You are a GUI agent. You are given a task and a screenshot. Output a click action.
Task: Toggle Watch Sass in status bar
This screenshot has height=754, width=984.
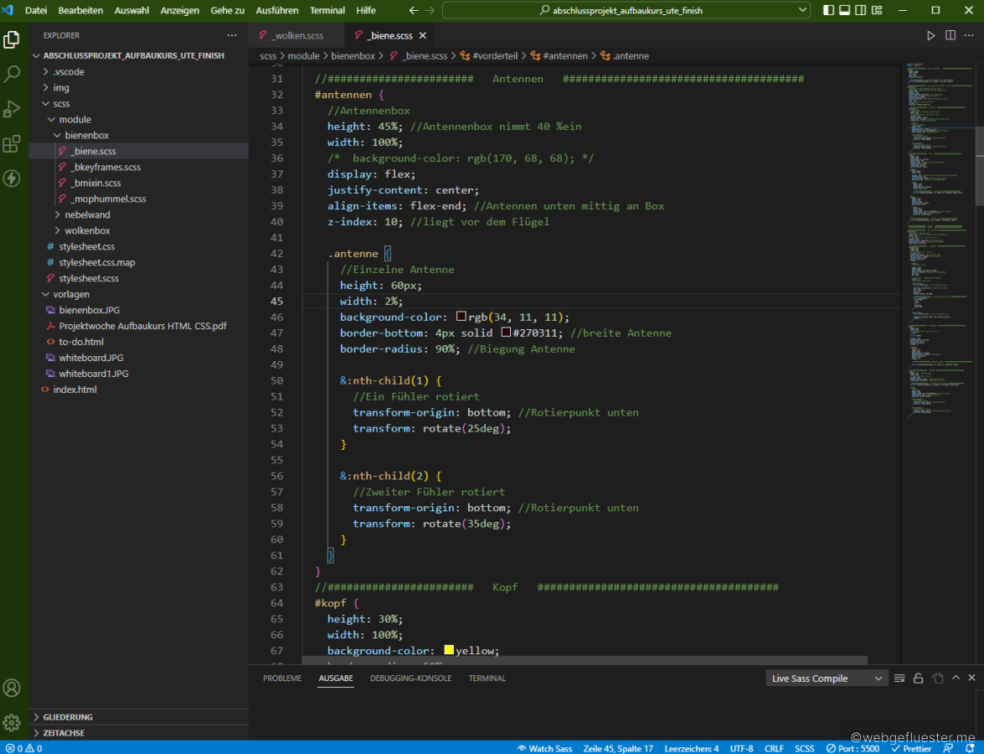coord(545,748)
